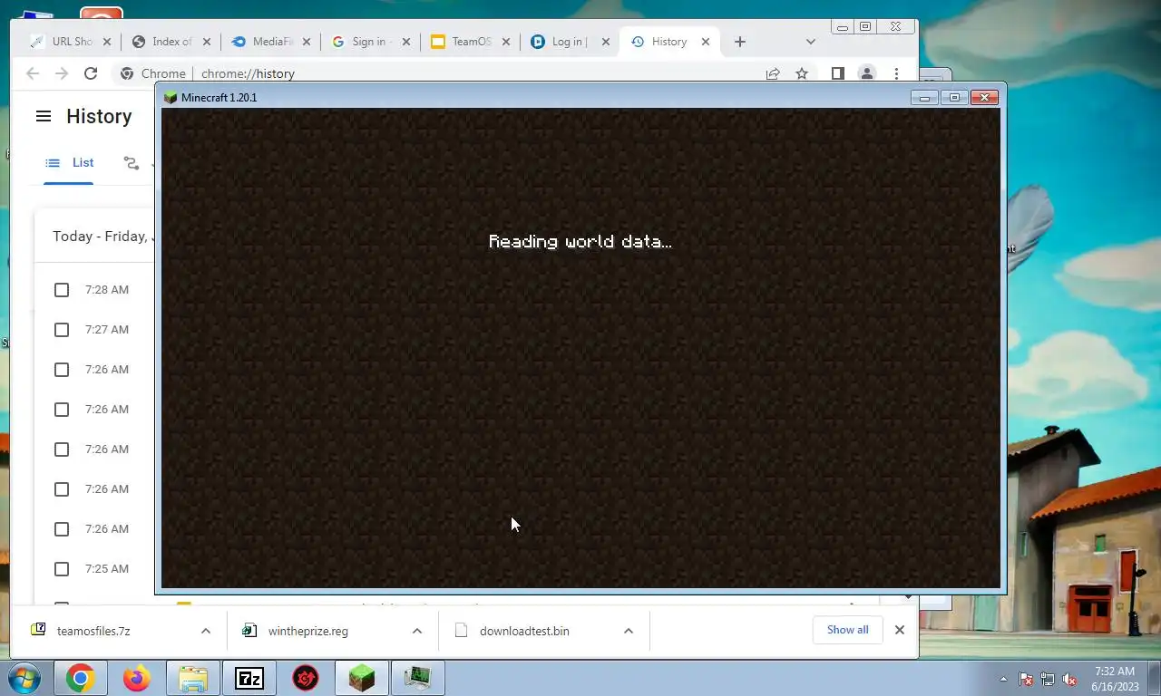This screenshot has height=696, width=1161.
Task: Expand options for downloadtest.bin download
Action: tap(629, 631)
